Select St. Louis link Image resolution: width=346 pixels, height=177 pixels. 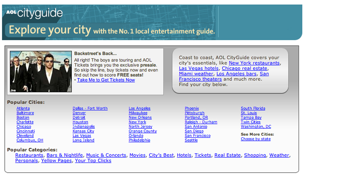(x=249, y=113)
